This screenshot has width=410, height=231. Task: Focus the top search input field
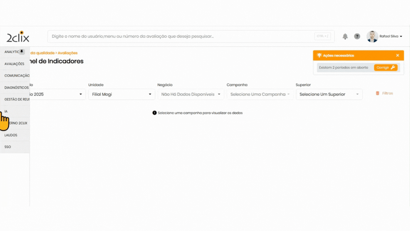[182, 36]
